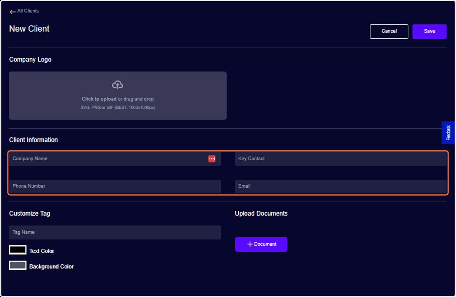Open the Click to upload logo area
Image resolution: width=456 pixels, height=297 pixels.
(x=118, y=96)
